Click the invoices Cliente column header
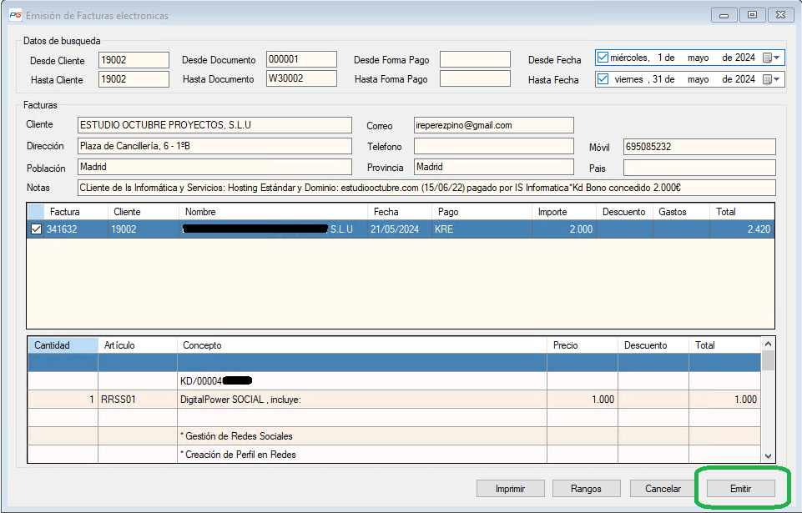Viewport: 802px width, 513px height. coord(144,212)
